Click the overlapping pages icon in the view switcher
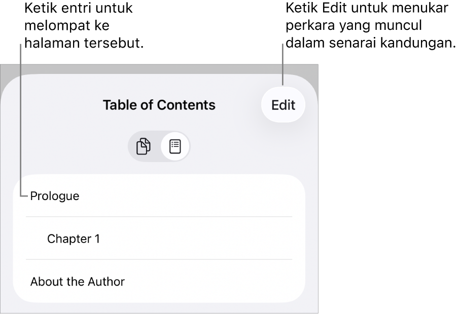This screenshot has width=460, height=314. coord(144,147)
